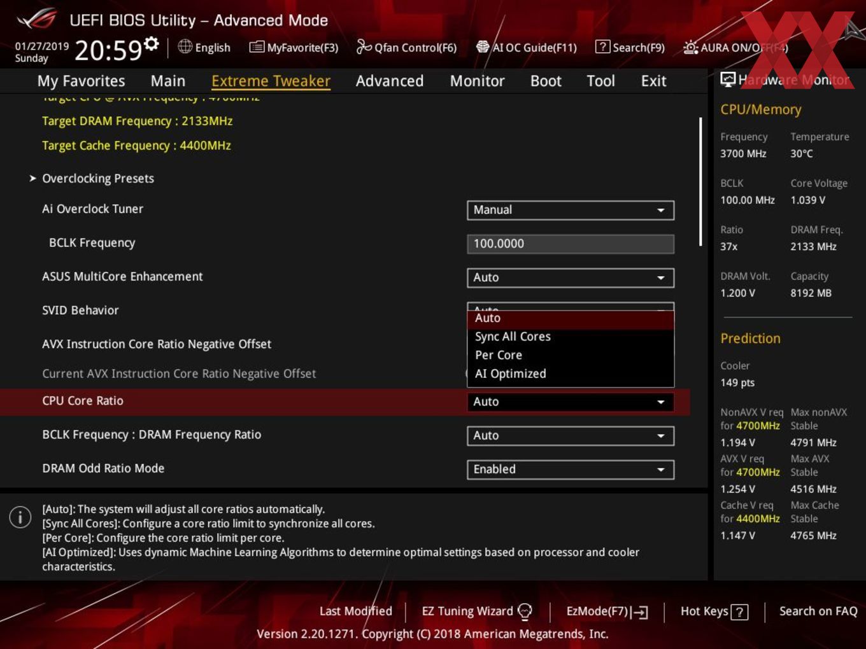This screenshot has height=649, width=866.
Task: Click Hot Keys question mark icon
Action: [x=739, y=612]
